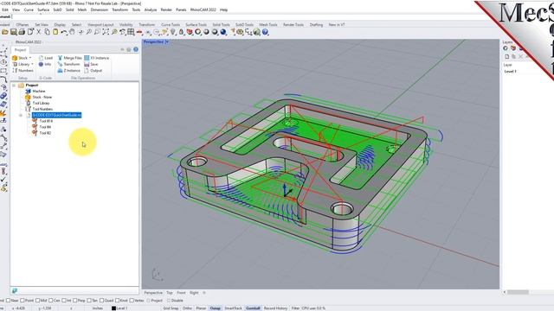This screenshot has height=311, width=554.
Task: Open the Perspective viewport title dropdown arrow
Action: 167,42
